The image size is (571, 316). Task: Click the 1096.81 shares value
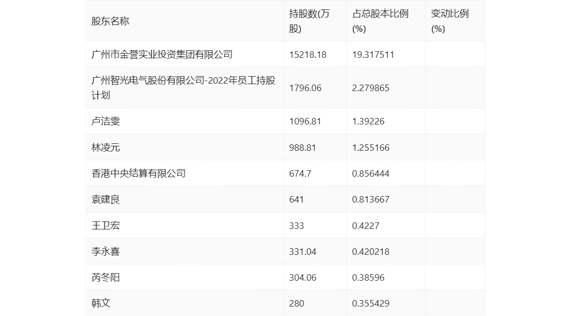point(305,121)
